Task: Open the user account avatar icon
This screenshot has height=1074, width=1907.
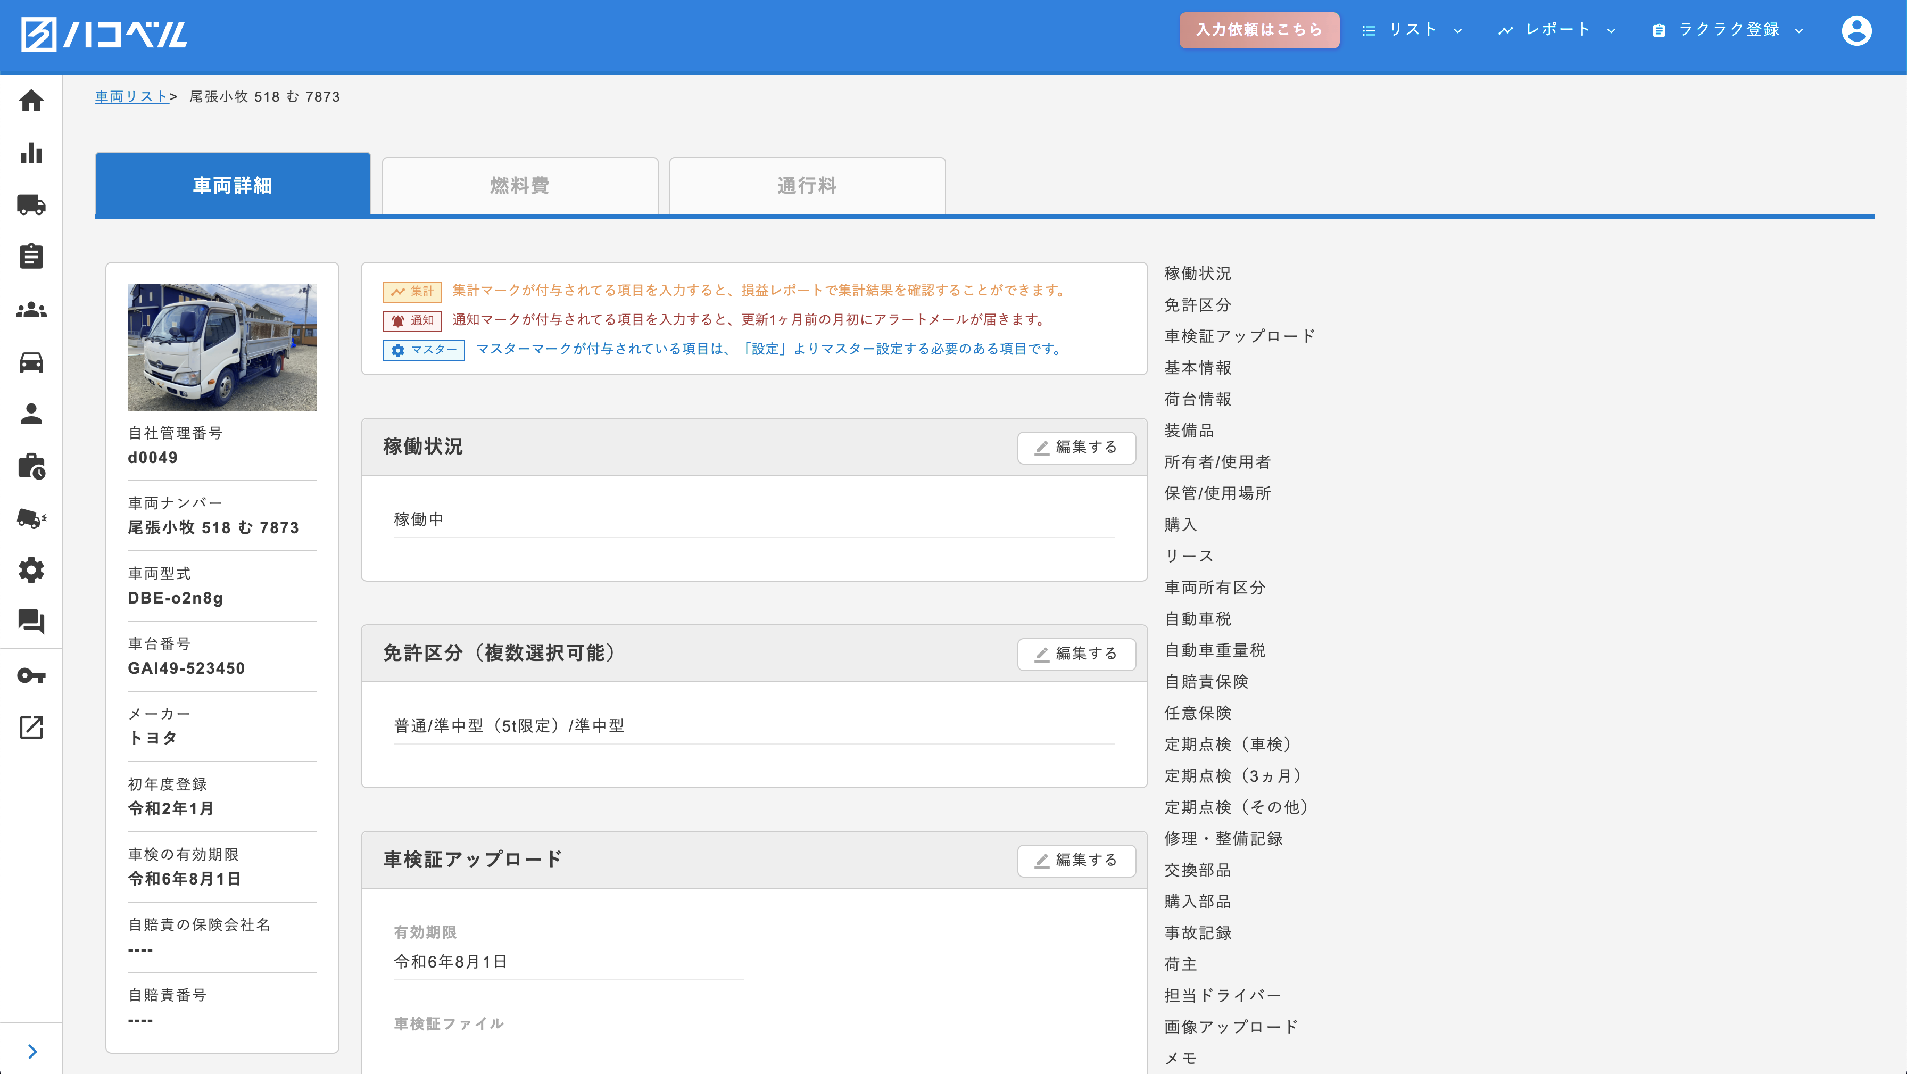Action: click(1856, 30)
